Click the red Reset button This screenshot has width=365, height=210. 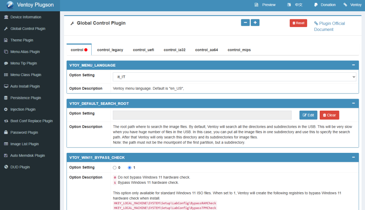299,23
